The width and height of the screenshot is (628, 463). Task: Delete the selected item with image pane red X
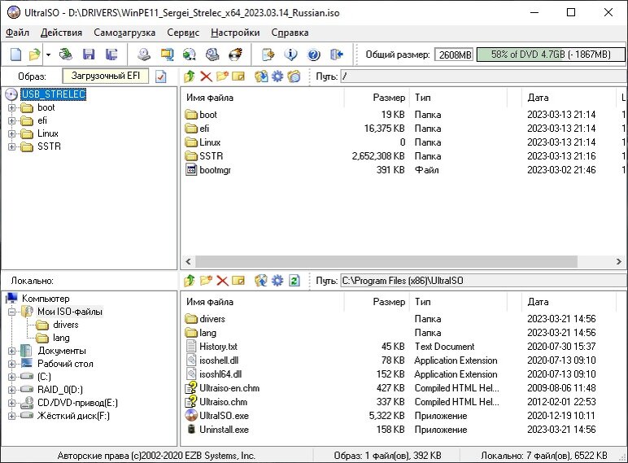point(206,76)
